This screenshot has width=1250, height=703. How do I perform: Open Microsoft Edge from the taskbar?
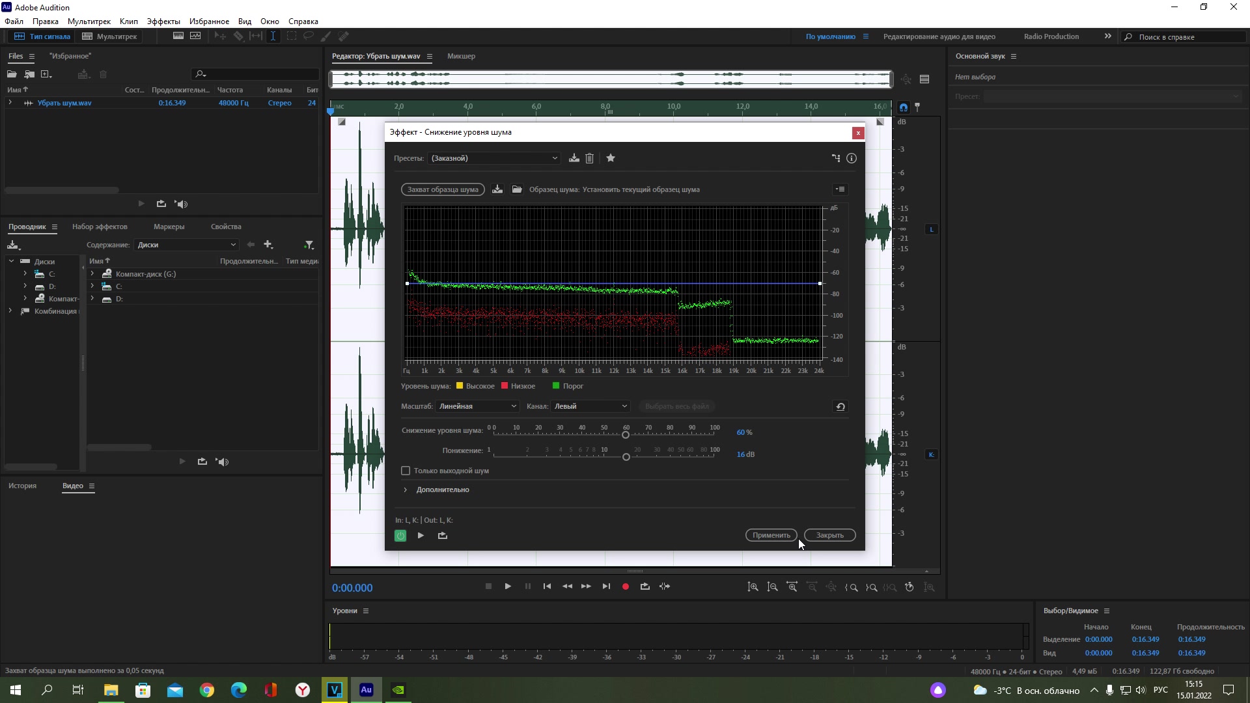[x=239, y=690]
